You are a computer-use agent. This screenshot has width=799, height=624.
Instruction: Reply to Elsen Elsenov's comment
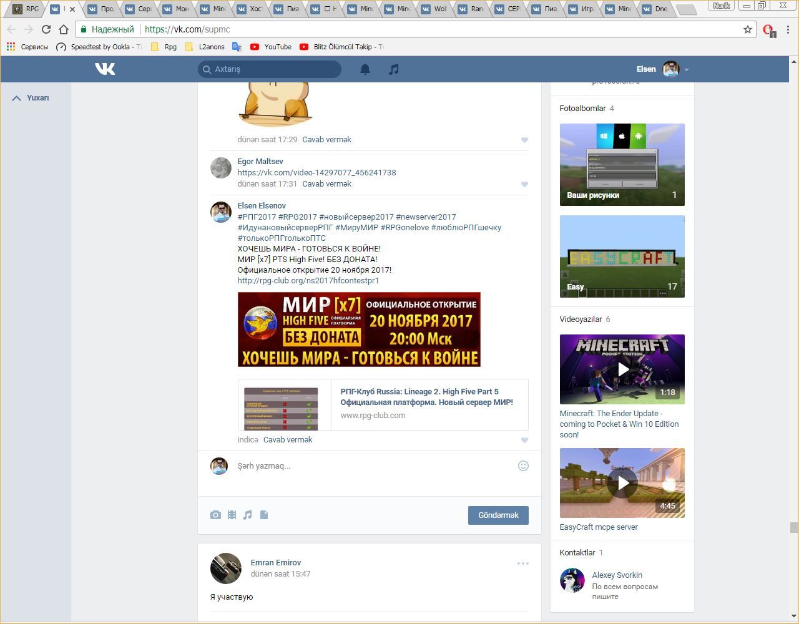288,440
